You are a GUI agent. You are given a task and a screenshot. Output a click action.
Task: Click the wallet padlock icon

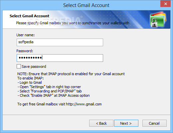[158, 20]
